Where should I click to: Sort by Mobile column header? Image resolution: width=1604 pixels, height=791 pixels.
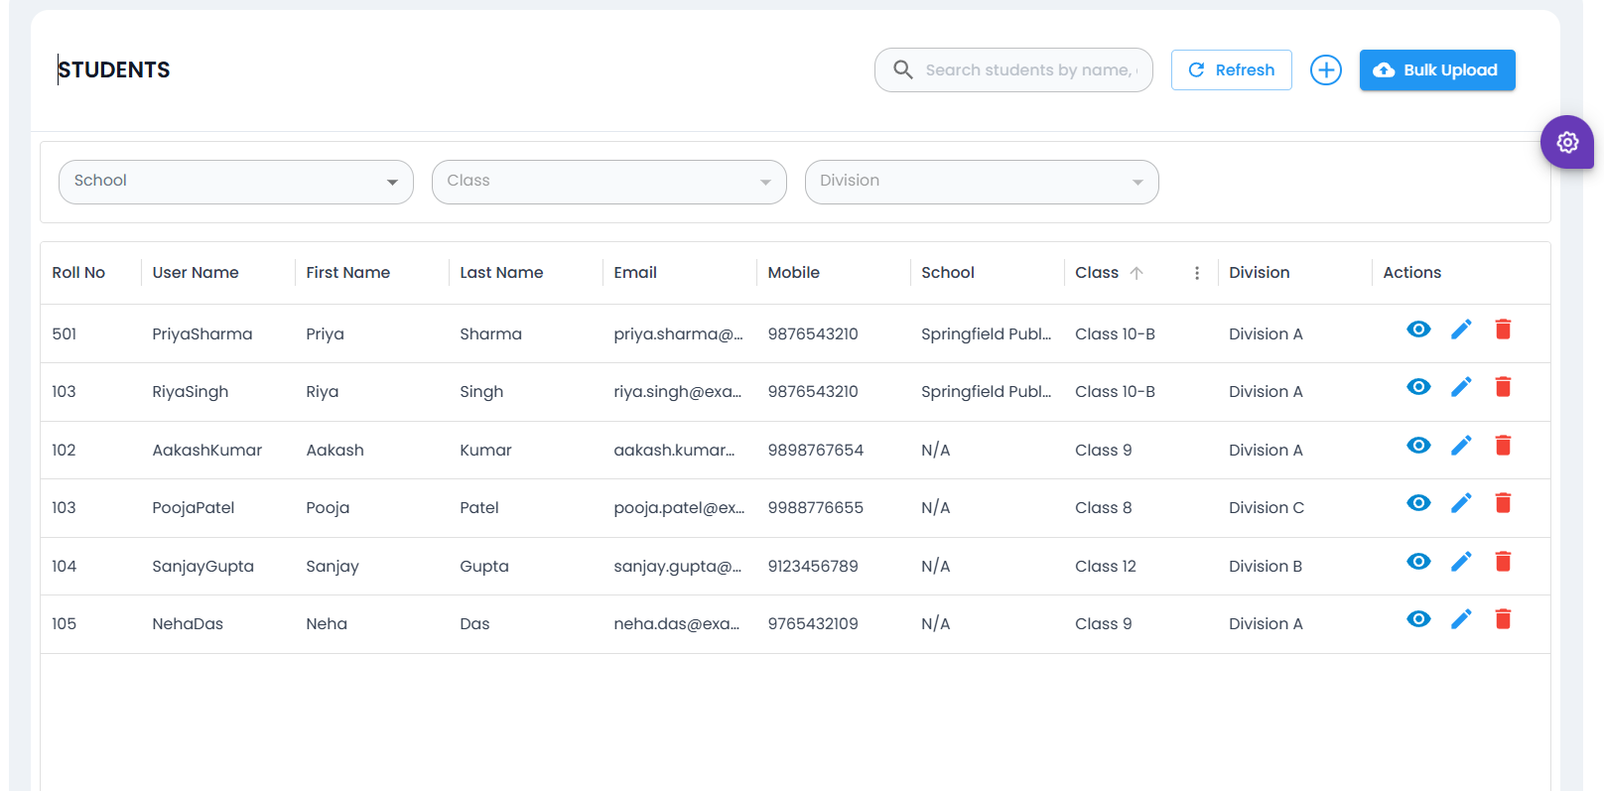[x=793, y=273]
